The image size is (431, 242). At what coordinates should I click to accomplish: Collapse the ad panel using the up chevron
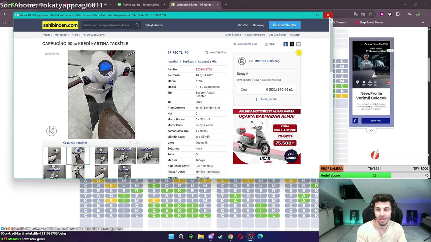(371, 130)
